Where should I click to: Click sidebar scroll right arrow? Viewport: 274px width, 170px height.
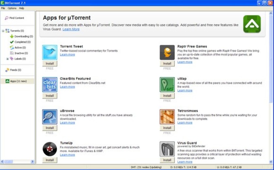click(32, 161)
